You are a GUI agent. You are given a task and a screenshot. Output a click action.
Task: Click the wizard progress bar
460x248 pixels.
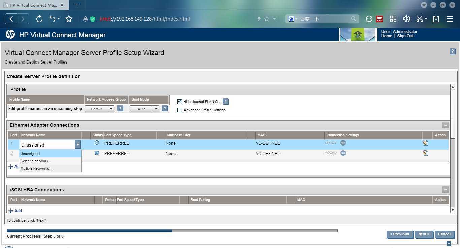point(172,231)
